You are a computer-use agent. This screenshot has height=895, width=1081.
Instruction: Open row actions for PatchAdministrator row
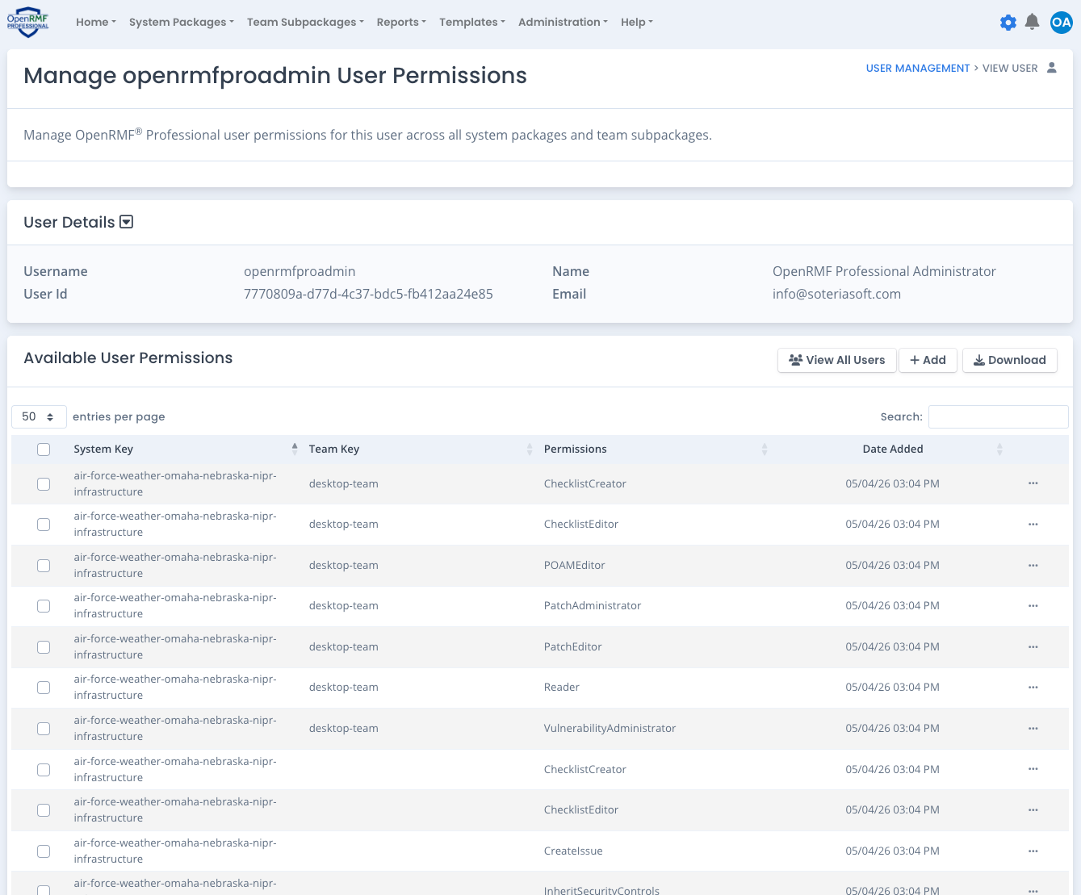tap(1033, 605)
